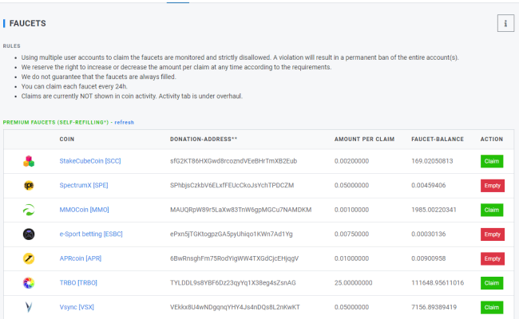519x319 pixels.
Task: Click the TRBO rainbow wheel icon
Action: point(29,282)
